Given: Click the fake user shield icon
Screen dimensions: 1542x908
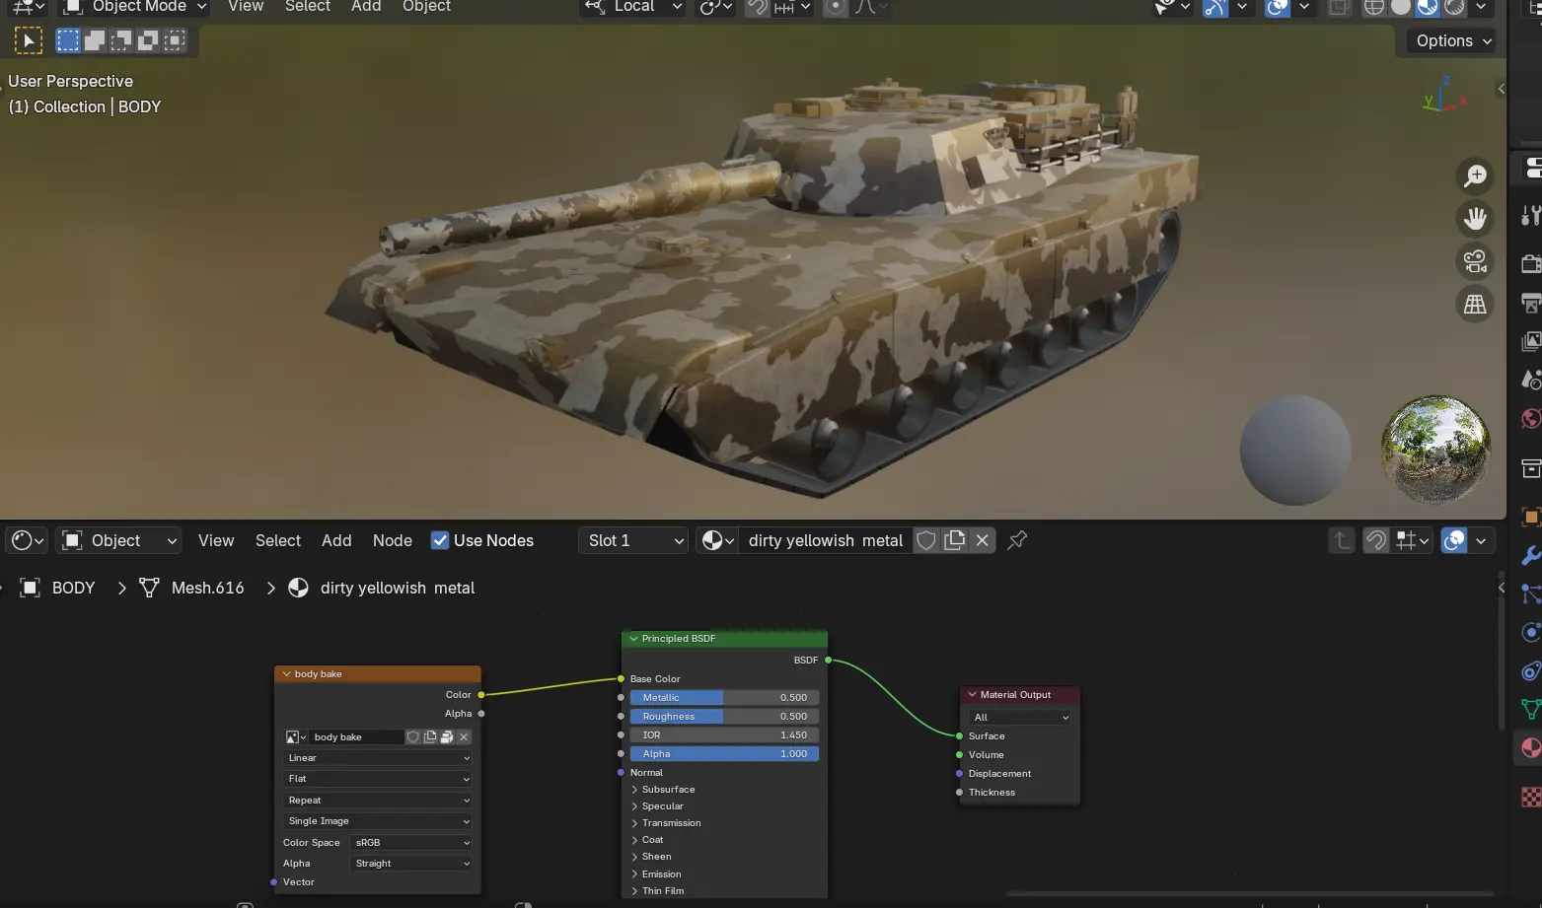Looking at the screenshot, I should [x=926, y=540].
